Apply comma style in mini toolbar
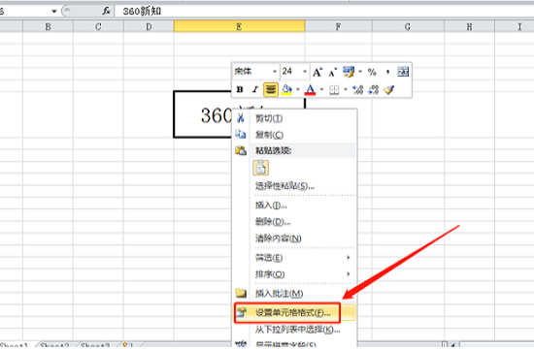 387,72
